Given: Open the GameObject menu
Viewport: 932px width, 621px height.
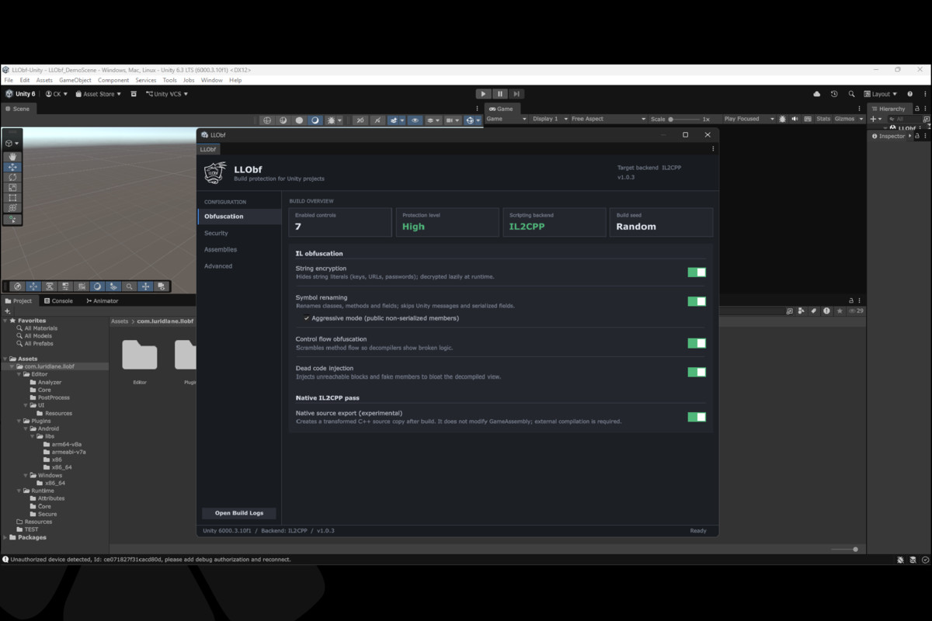Looking at the screenshot, I should tap(75, 80).
